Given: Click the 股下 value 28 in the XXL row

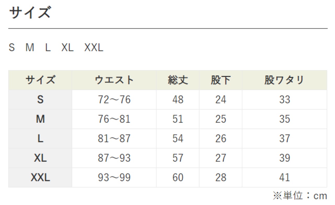Looking at the screenshot, I should click(220, 178).
